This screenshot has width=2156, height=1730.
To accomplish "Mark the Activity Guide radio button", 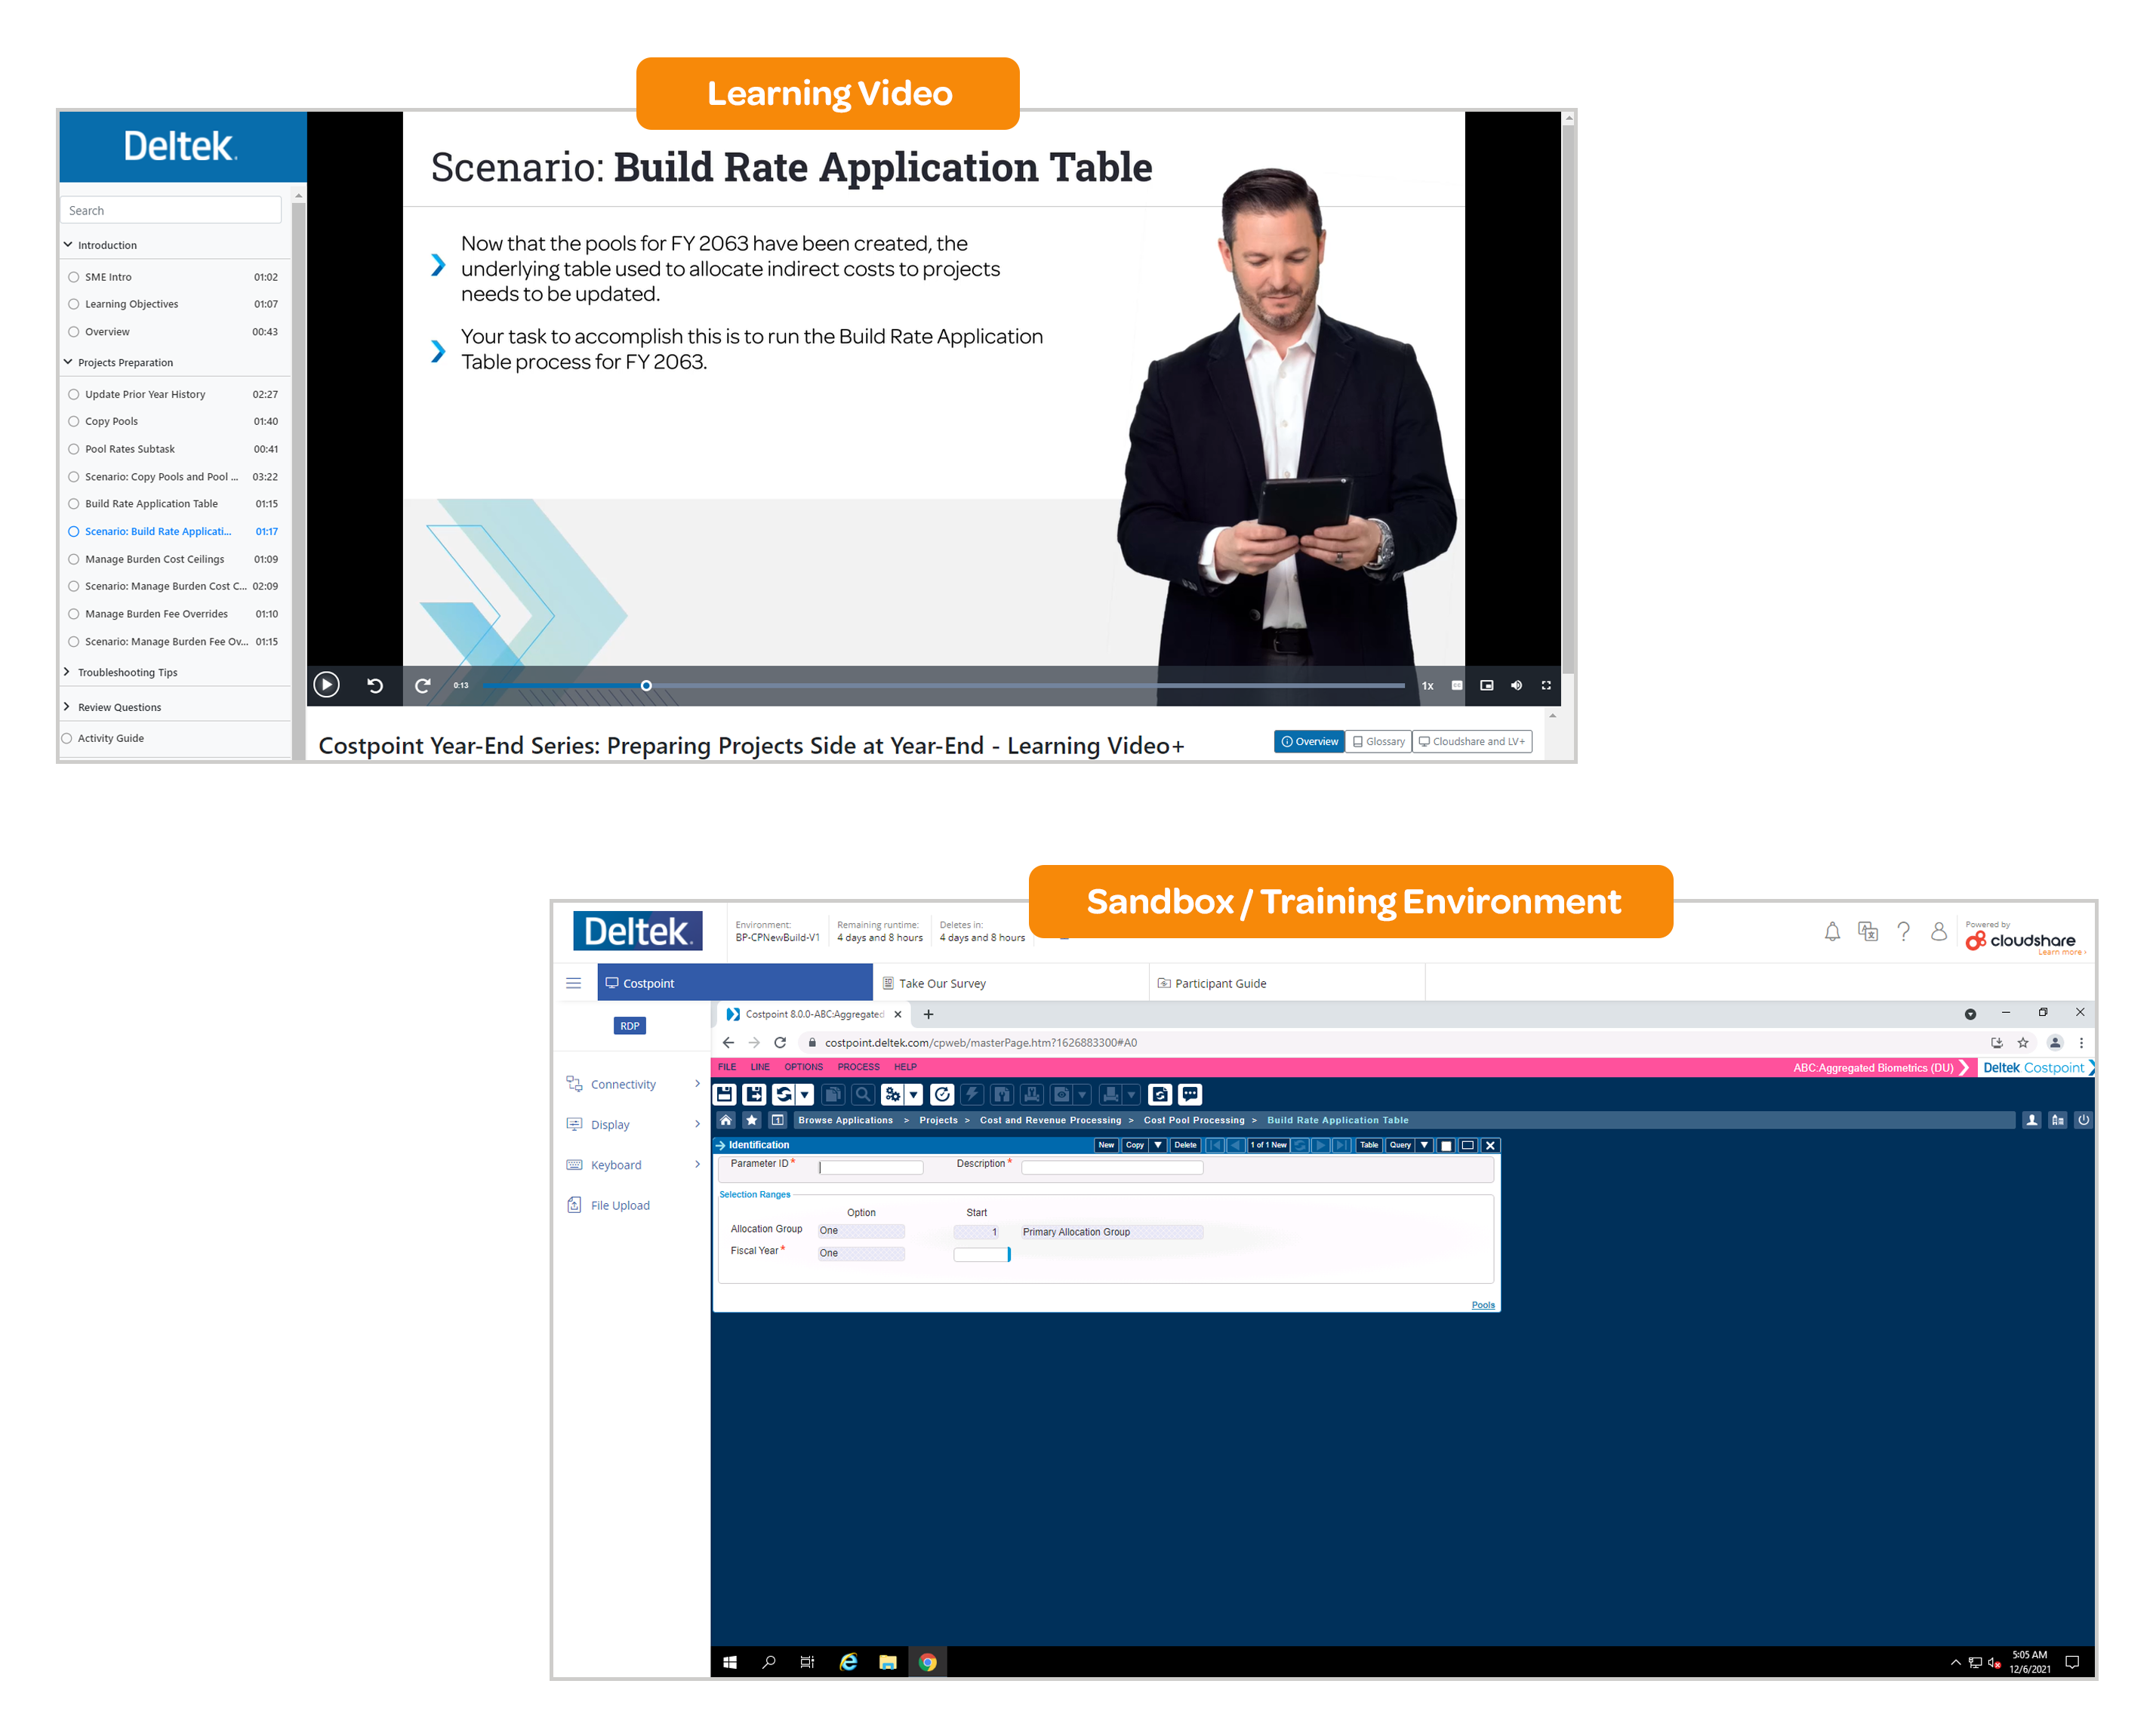I will (67, 739).
